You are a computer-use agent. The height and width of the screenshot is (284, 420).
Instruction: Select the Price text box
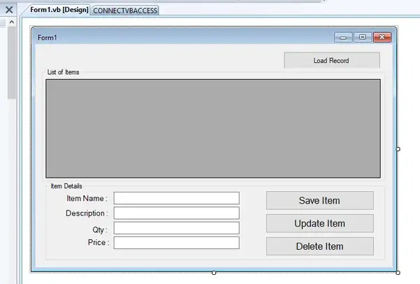(176, 243)
